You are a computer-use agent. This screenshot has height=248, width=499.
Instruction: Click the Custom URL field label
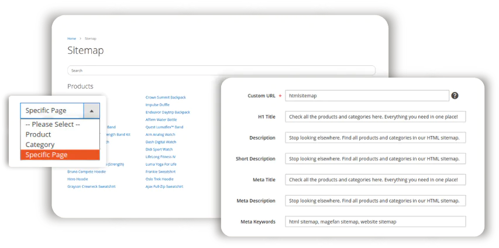click(261, 96)
